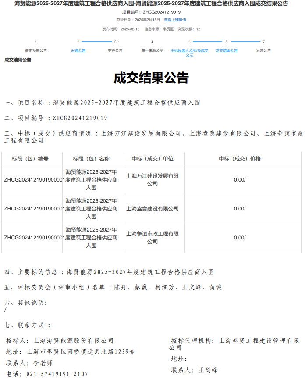Screen dimensions: 305x378
Task: Click 上海争谊市政工程有限公司 table cell
Action: click(x=152, y=238)
